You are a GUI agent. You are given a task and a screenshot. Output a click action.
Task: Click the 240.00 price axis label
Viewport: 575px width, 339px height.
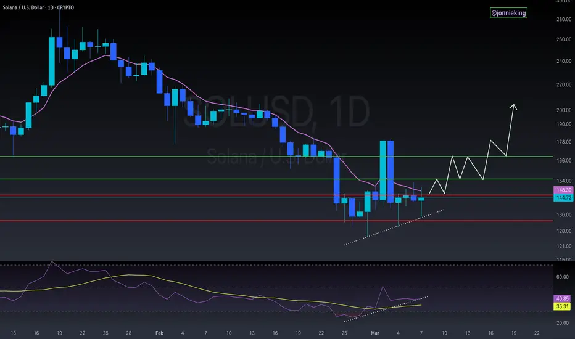tap(564, 61)
